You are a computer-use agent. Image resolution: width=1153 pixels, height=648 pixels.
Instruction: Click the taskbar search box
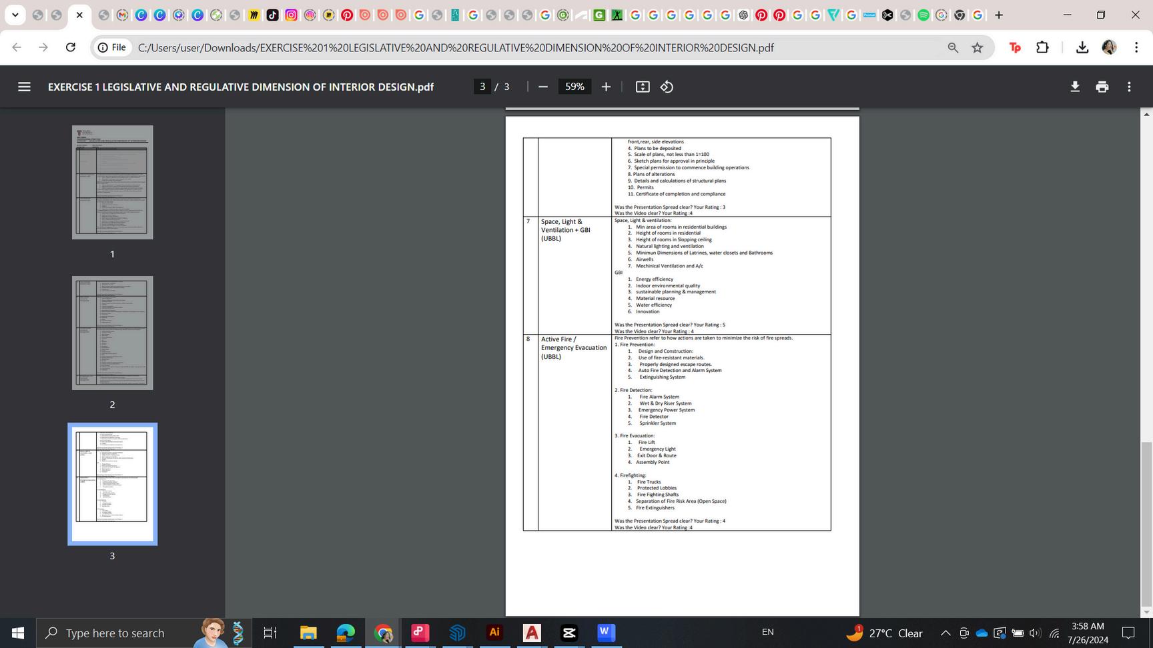pos(143,633)
